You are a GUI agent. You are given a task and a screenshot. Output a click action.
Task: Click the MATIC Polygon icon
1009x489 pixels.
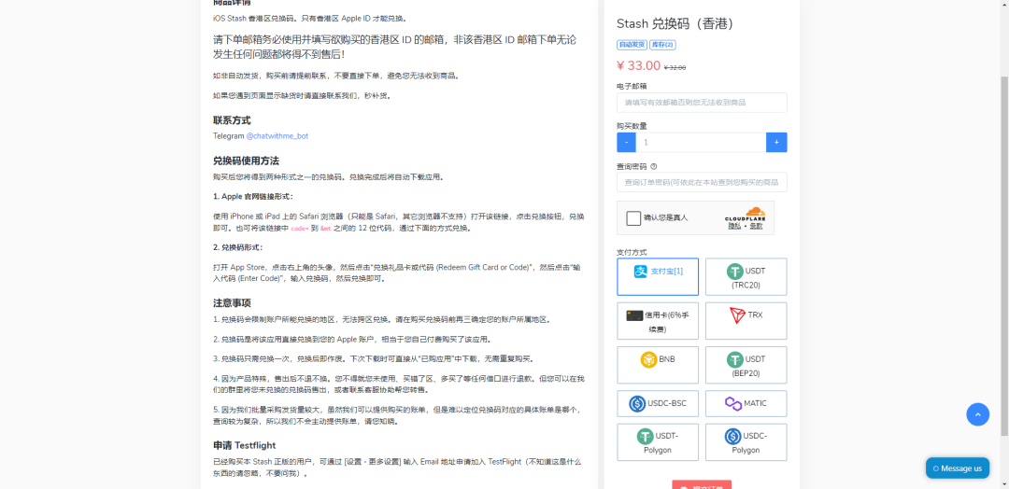click(x=733, y=403)
